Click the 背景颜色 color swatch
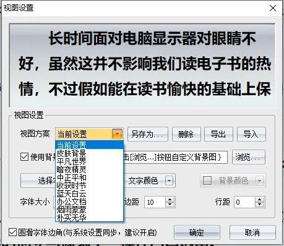 pos(207,180)
